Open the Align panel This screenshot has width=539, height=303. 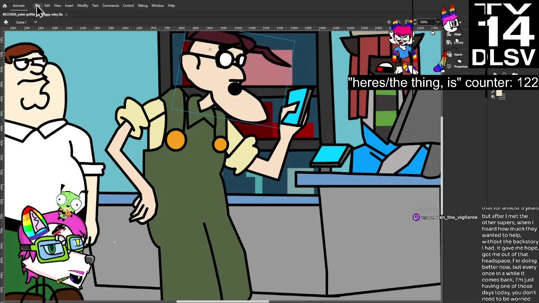click(x=455, y=34)
